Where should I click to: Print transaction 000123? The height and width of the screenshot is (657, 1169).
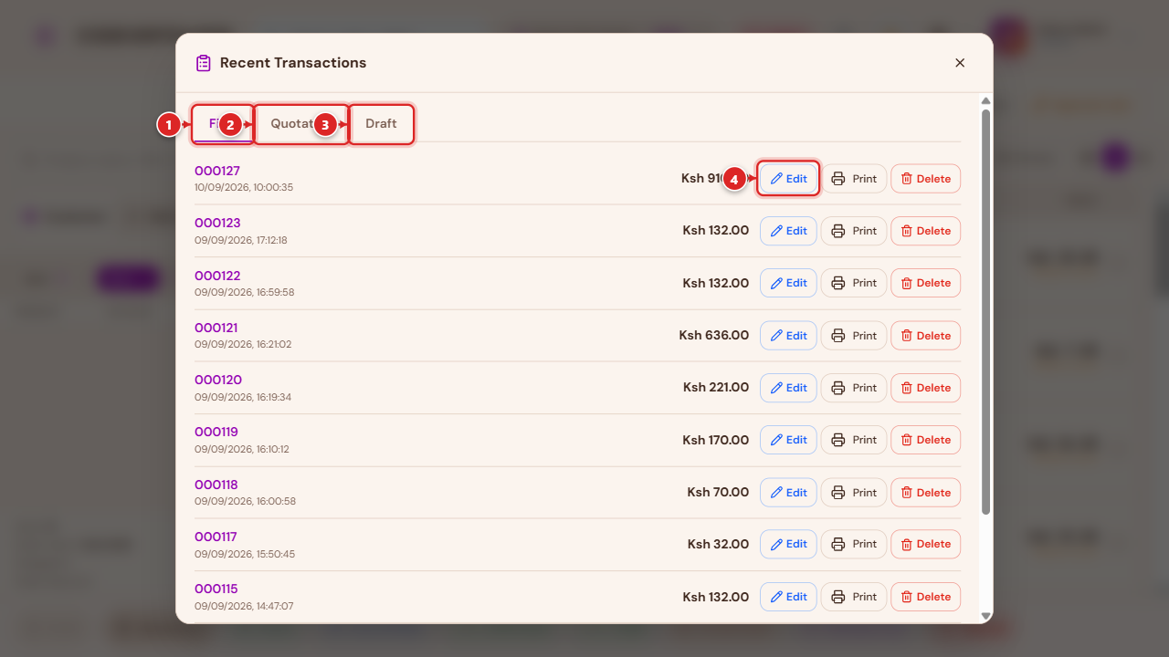854,231
